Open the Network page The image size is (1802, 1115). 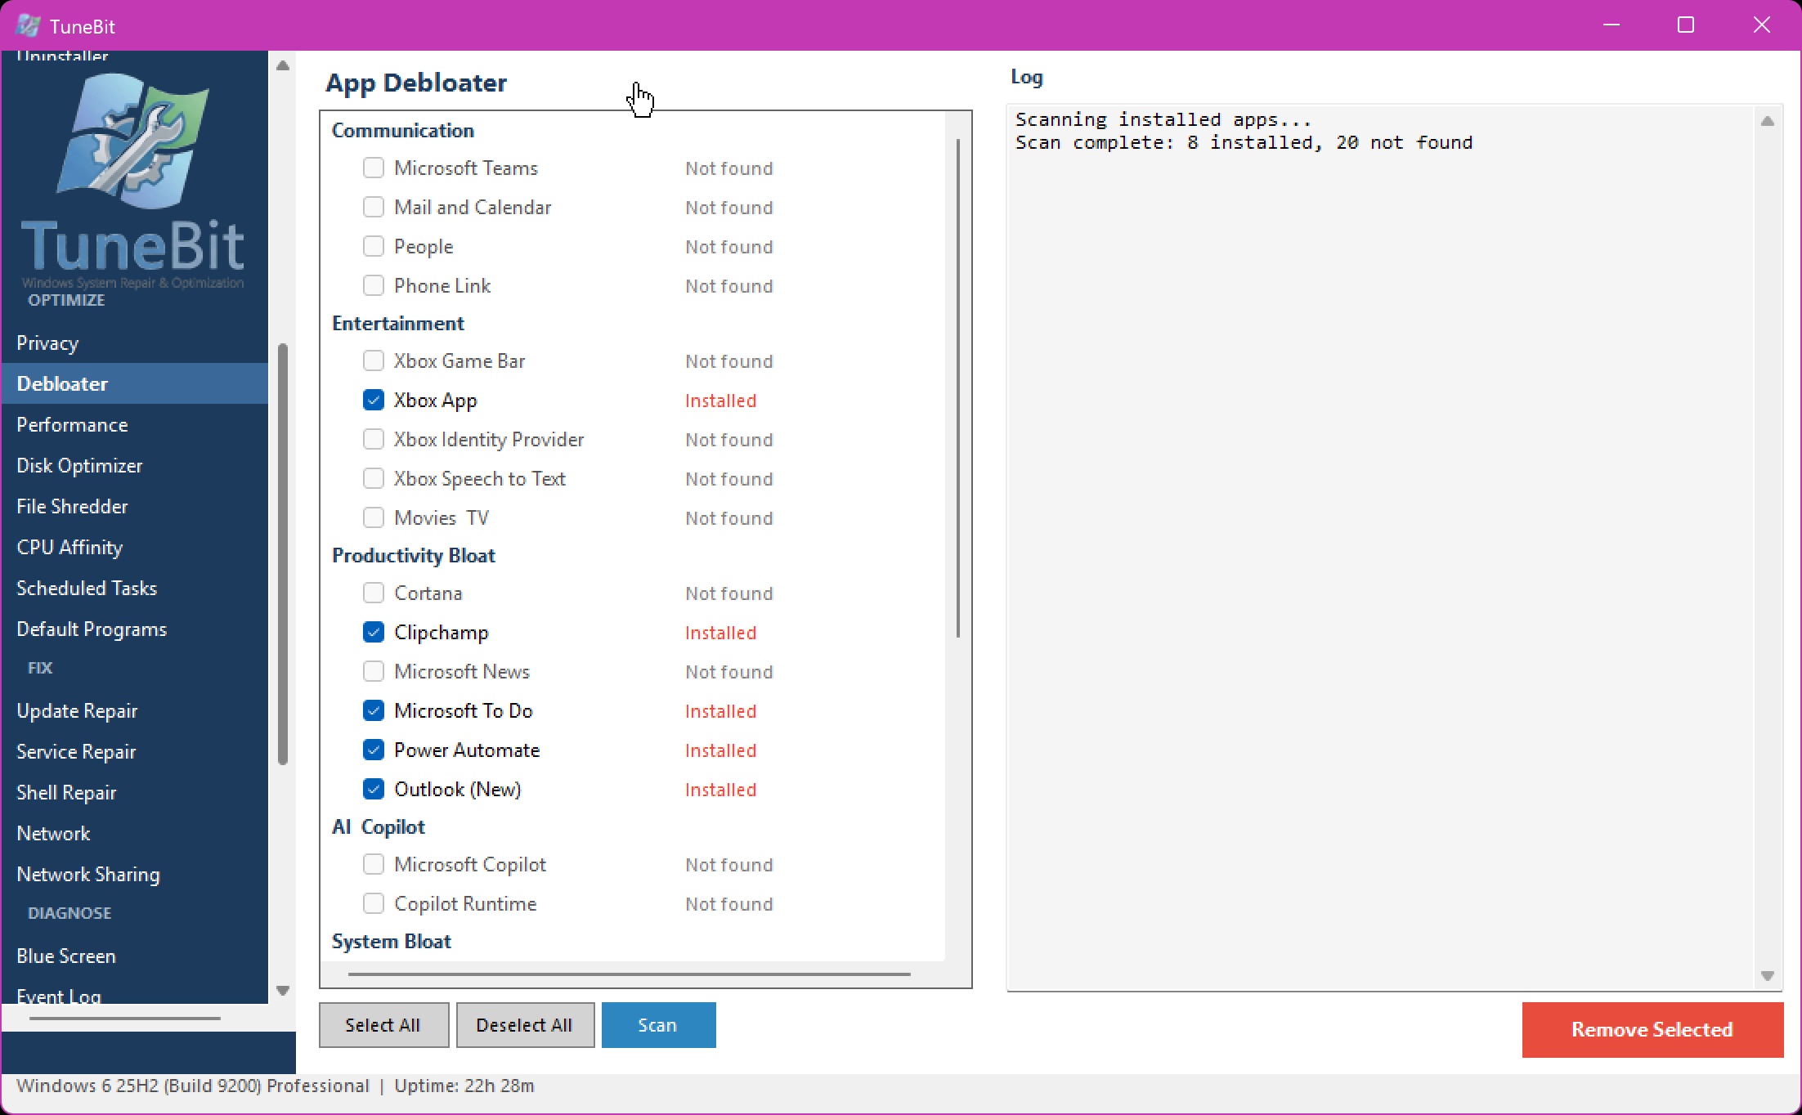(x=135, y=833)
